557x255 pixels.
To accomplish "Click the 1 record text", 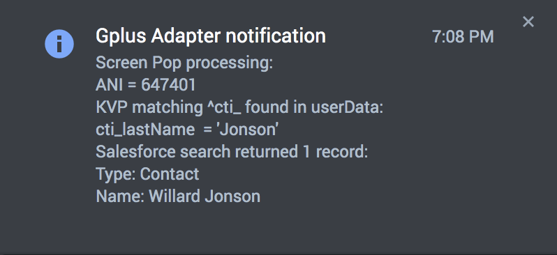I will coord(335,152).
